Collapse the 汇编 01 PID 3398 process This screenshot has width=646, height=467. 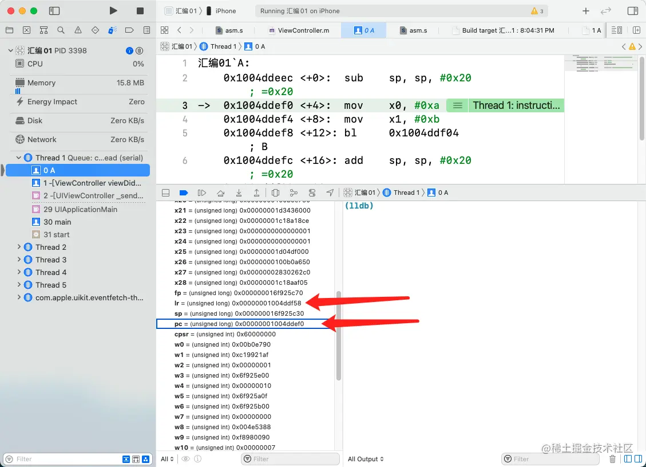point(10,50)
